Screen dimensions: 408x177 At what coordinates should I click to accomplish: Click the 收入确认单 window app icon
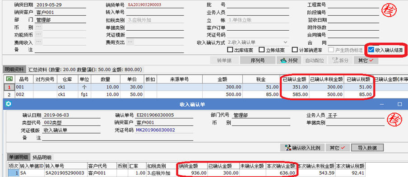click(x=9, y=104)
